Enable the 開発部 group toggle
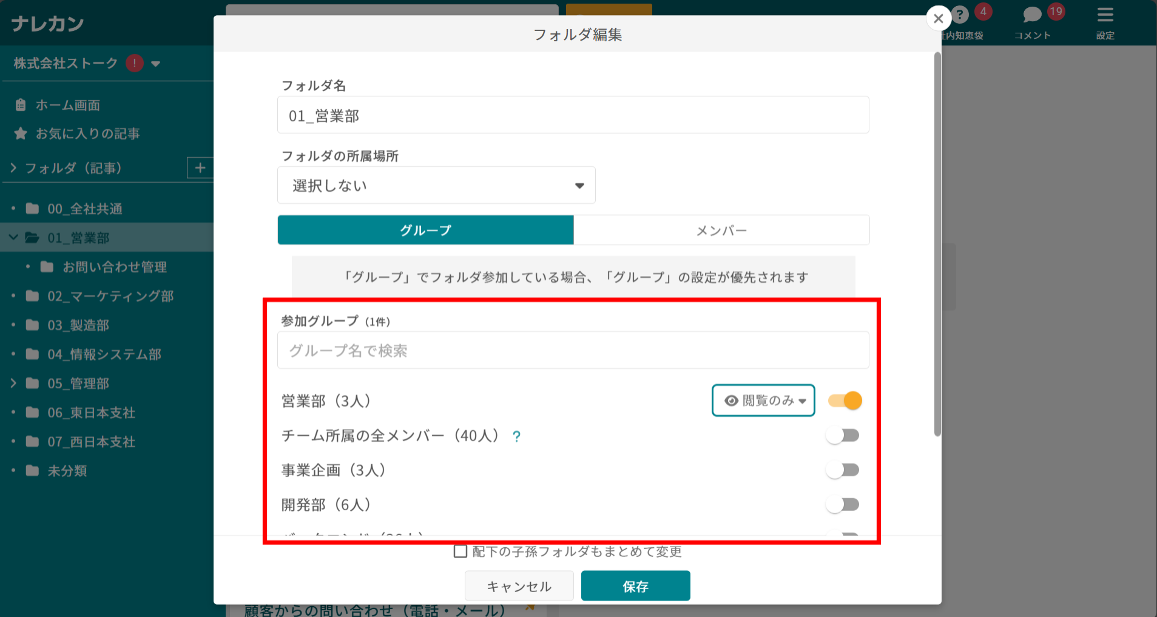This screenshot has height=617, width=1157. click(x=843, y=504)
